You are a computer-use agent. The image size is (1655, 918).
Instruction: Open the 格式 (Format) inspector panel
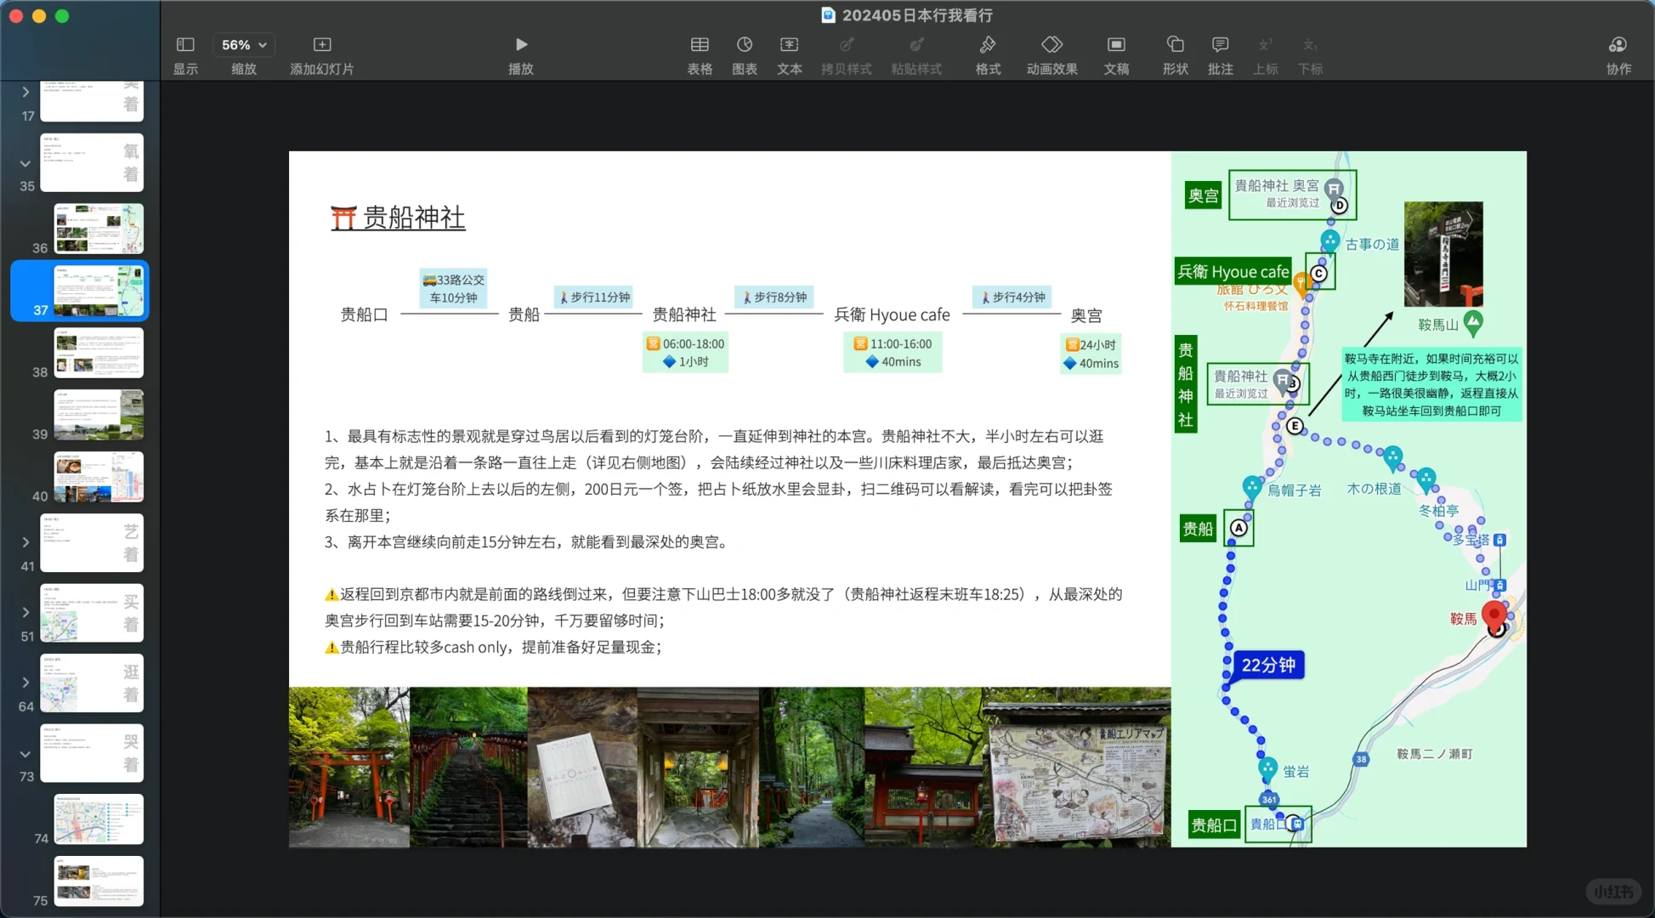click(x=988, y=53)
